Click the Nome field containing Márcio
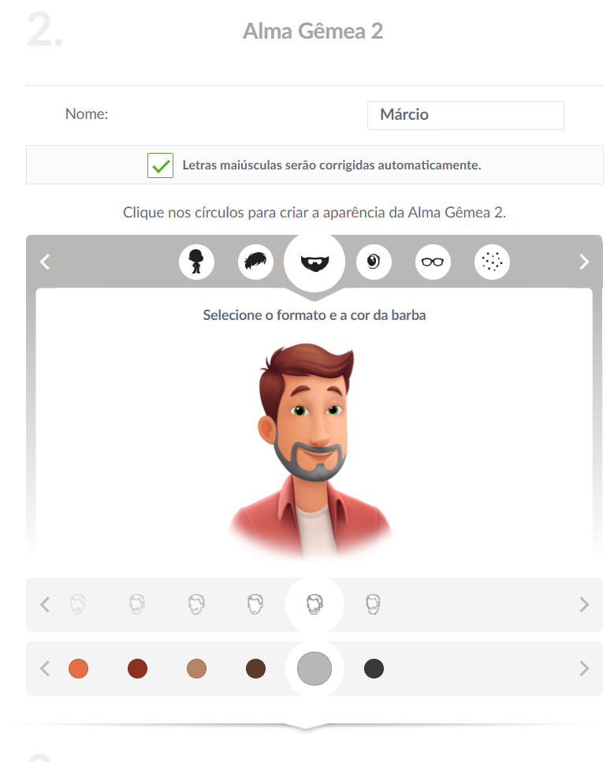 click(x=466, y=115)
